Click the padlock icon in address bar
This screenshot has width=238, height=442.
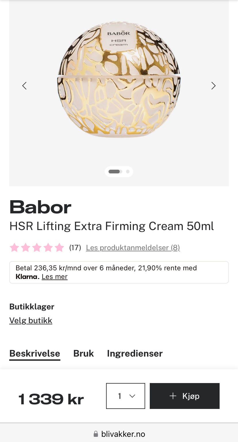tap(96, 434)
